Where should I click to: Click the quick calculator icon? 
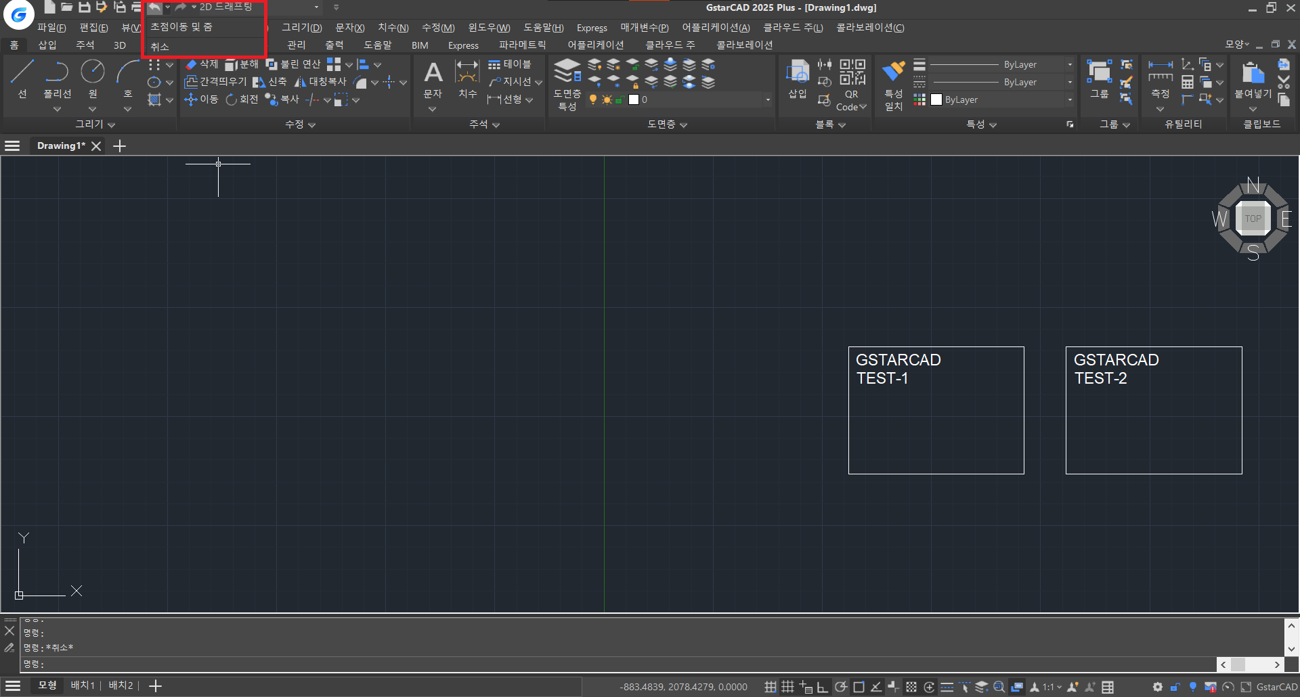(x=1188, y=83)
